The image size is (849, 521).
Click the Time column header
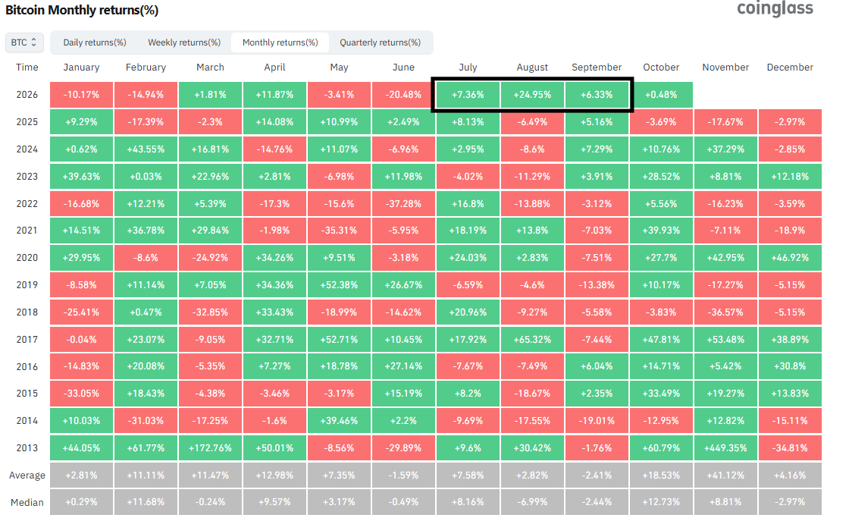[x=27, y=67]
